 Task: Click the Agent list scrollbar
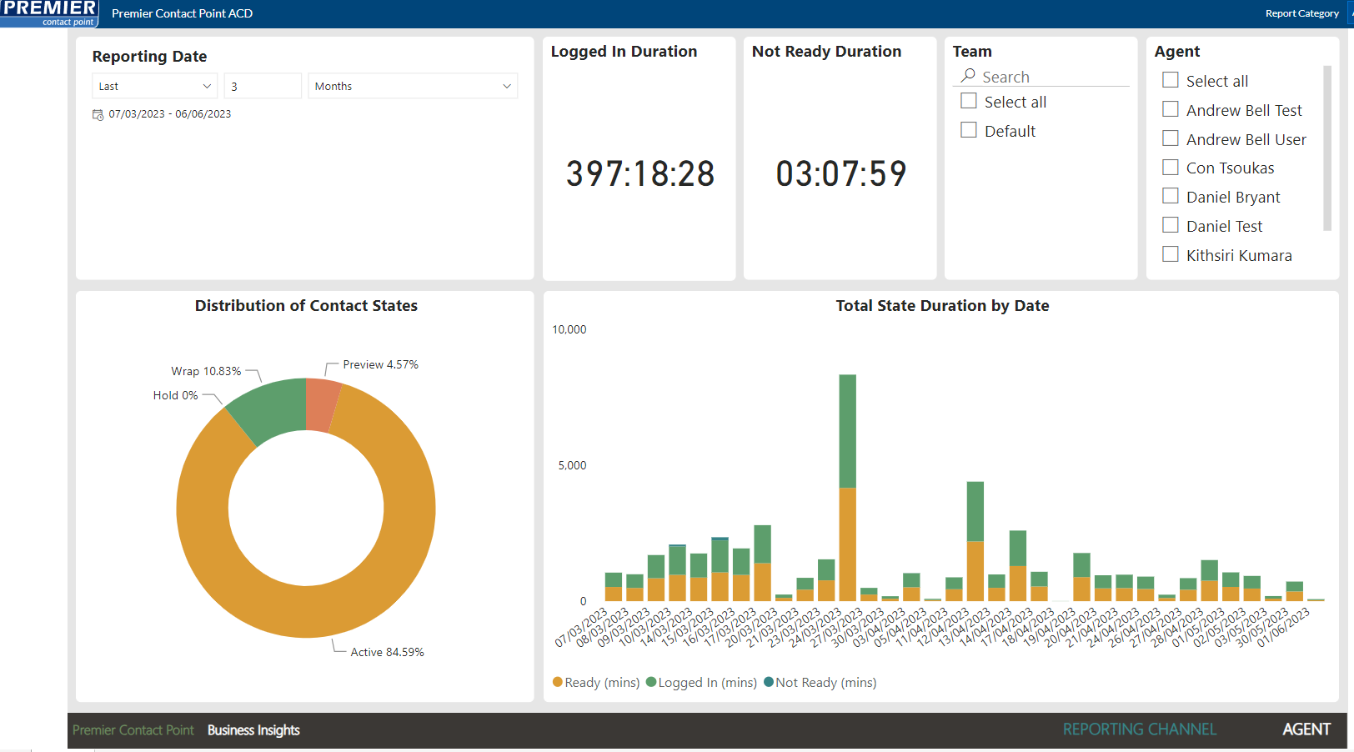coord(1327,148)
